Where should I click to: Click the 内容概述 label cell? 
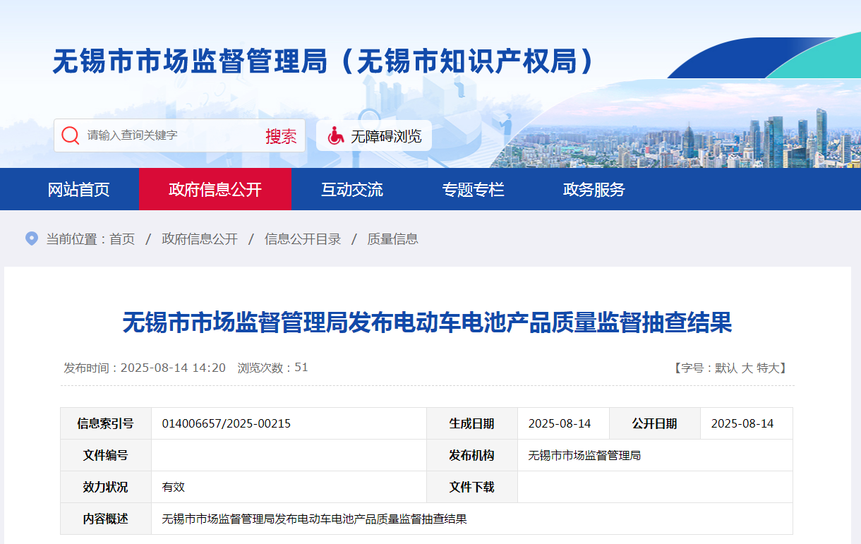(x=106, y=519)
